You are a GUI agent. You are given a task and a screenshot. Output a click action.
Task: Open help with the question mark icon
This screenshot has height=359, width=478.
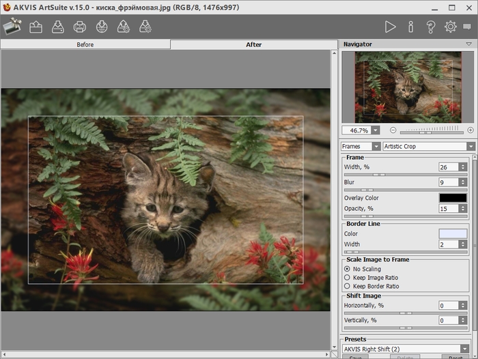coord(430,27)
